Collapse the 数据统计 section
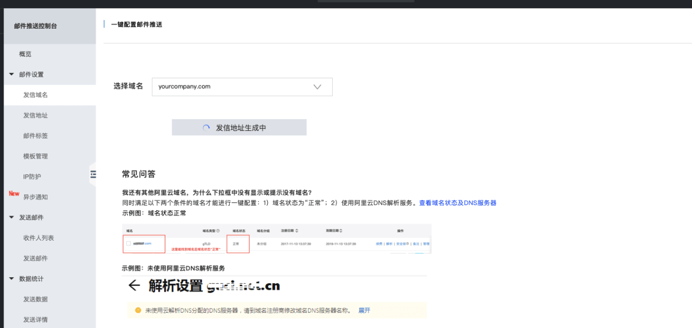 (x=11, y=278)
